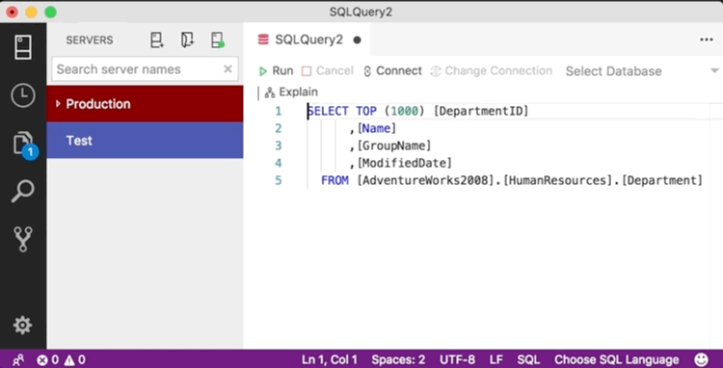Clear the server search with X
The height and width of the screenshot is (368, 723).
pos(228,69)
